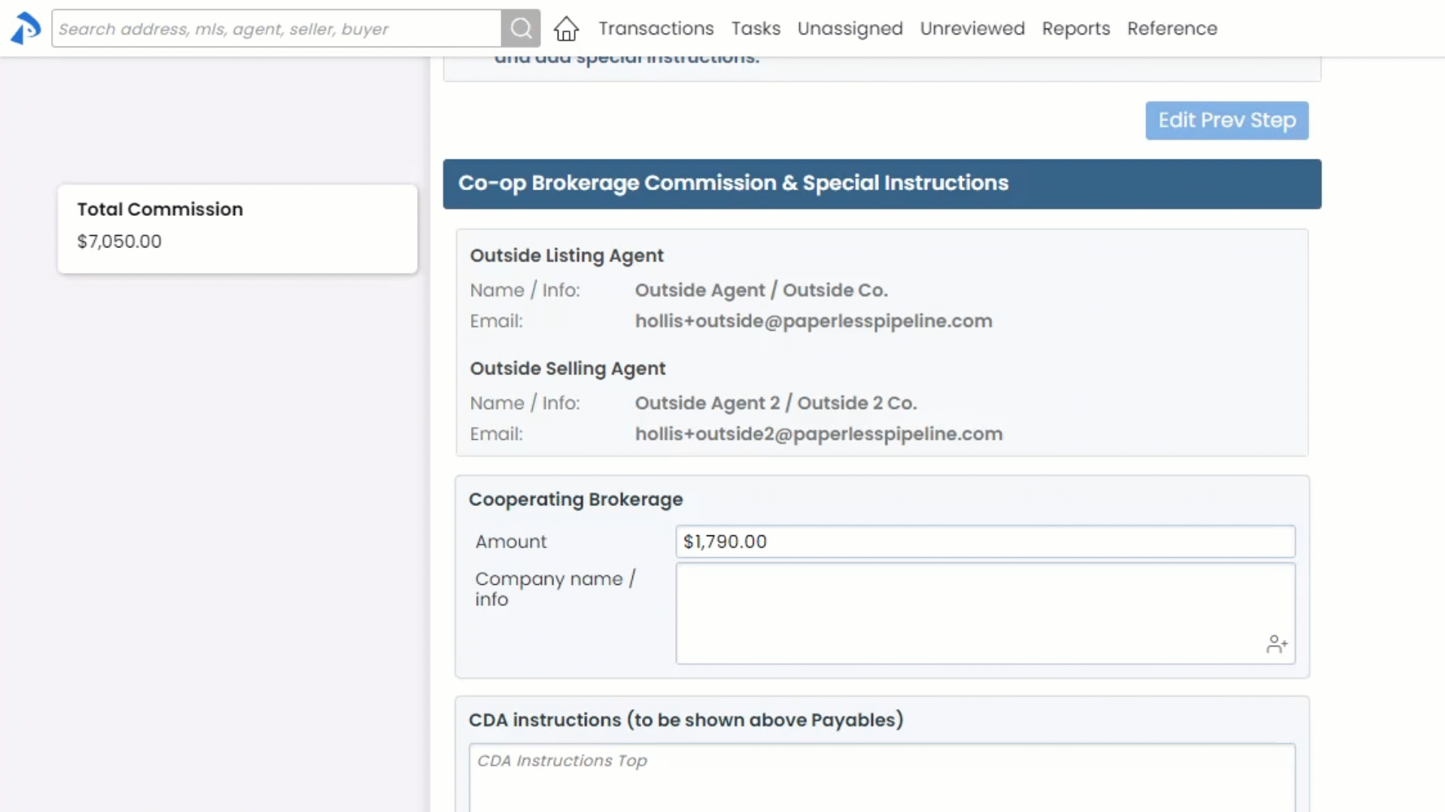Click add-contact icon in Company name field
Image resolution: width=1445 pixels, height=812 pixels.
pos(1276,644)
